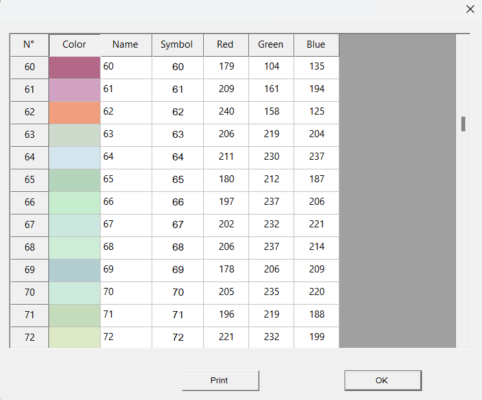The height and width of the screenshot is (400, 482).
Task: Click Blue value 204 in row 63
Action: (316, 135)
